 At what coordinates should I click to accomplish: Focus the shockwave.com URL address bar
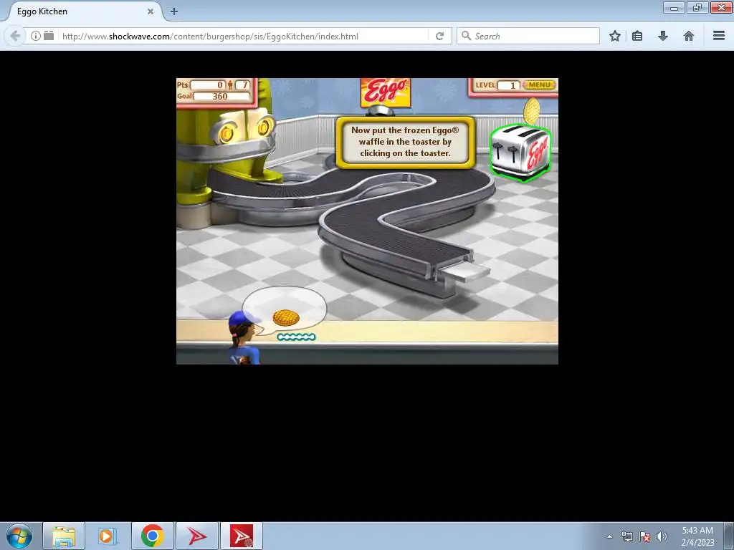(244, 36)
